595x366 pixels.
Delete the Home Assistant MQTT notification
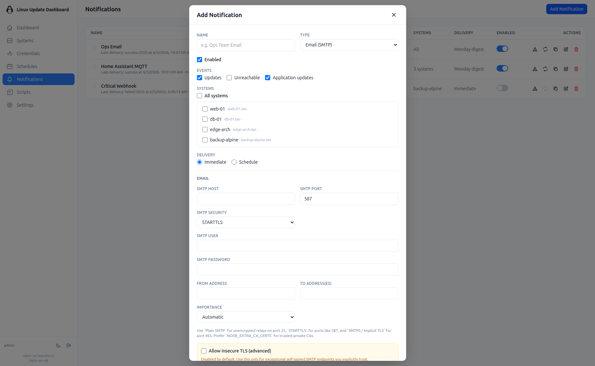pos(576,69)
